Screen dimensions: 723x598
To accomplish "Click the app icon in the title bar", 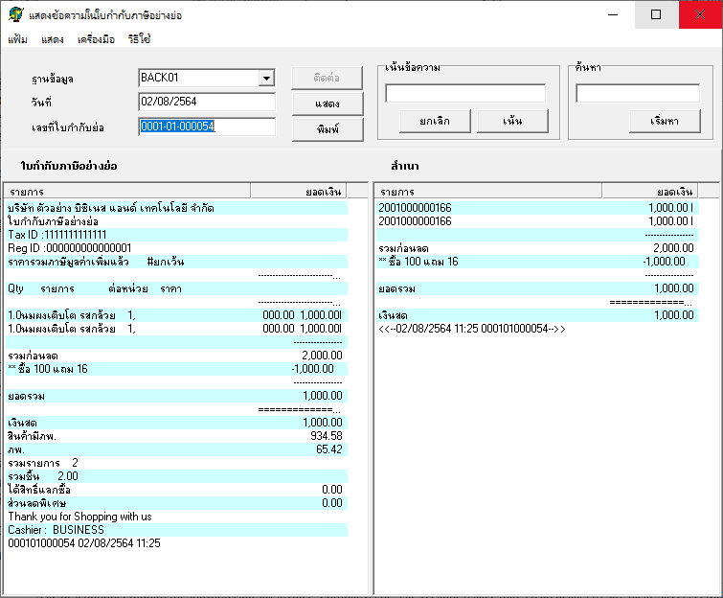I will tap(14, 14).
